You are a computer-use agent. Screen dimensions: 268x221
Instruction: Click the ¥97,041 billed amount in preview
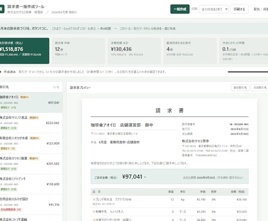[134, 177]
